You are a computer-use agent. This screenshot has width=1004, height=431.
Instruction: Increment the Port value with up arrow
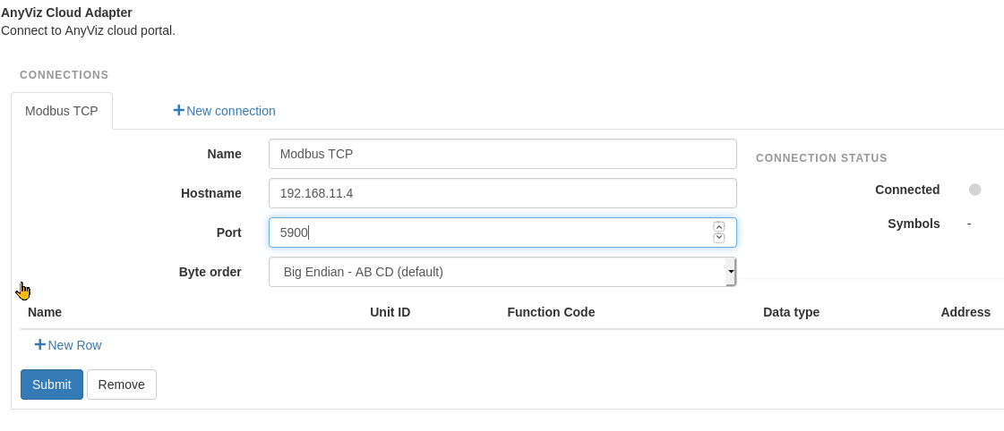coord(719,226)
